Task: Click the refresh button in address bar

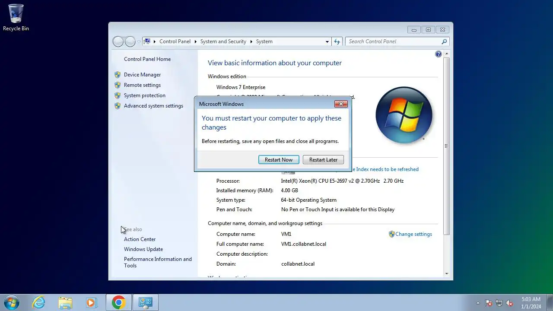Action: pyautogui.click(x=337, y=41)
